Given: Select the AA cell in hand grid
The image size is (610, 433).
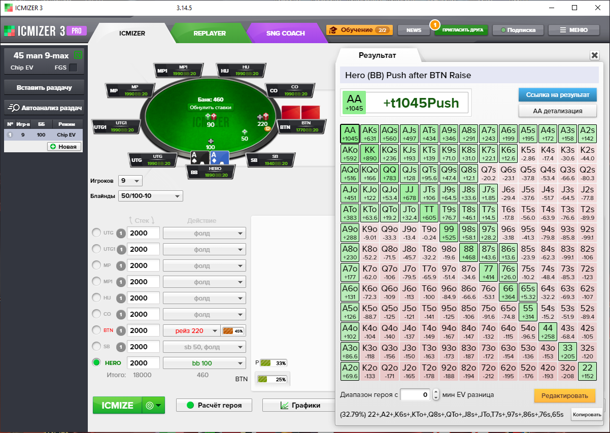Looking at the screenshot, I should pos(350,134).
